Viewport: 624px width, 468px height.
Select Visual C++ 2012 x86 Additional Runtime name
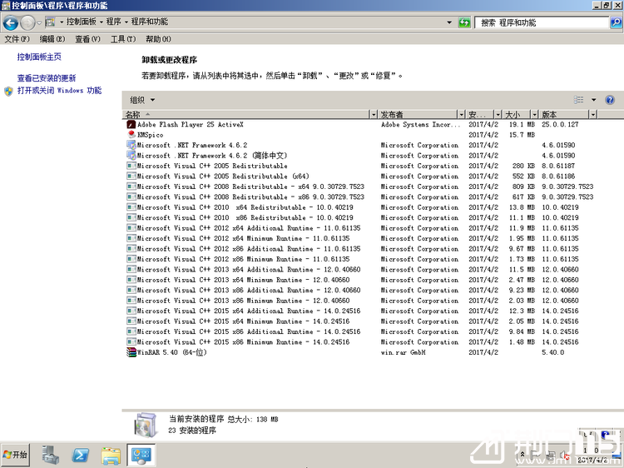pyautogui.click(x=249, y=248)
